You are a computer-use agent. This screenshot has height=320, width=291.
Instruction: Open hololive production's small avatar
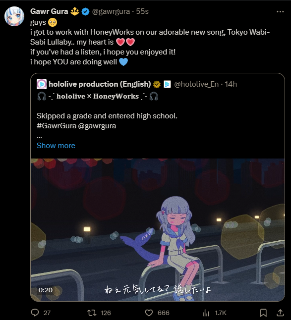tap(42, 84)
